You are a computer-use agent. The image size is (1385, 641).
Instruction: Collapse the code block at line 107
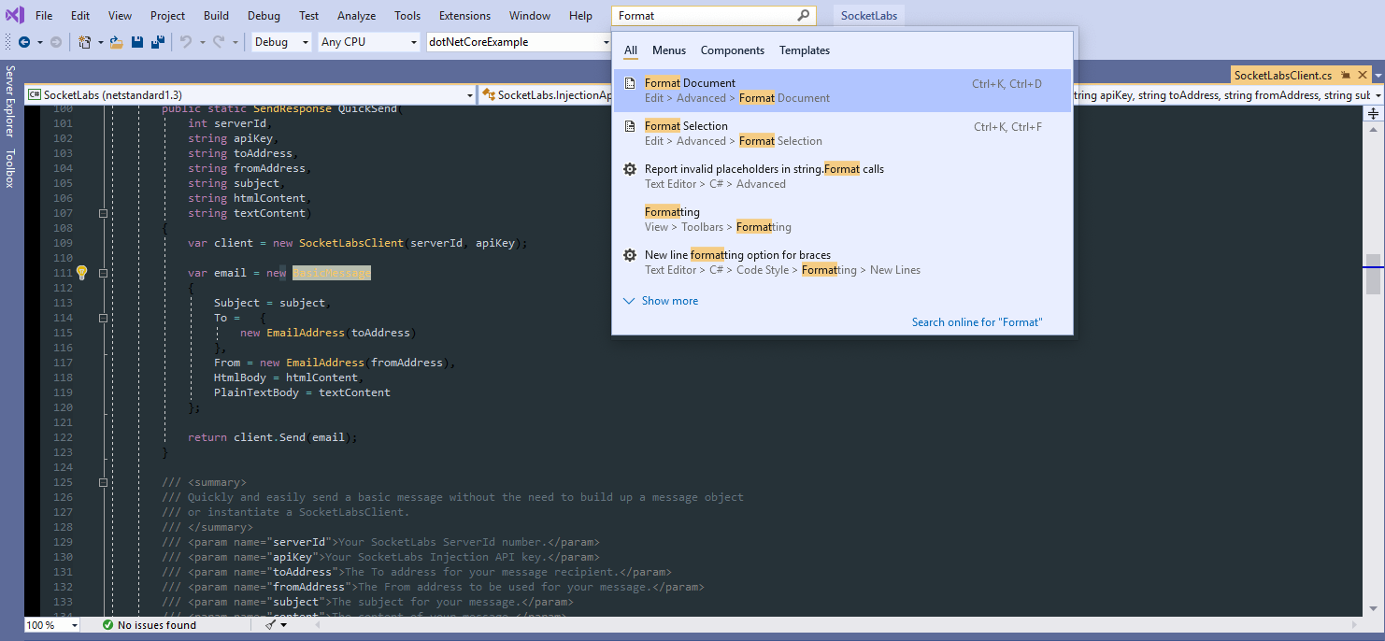[x=104, y=213]
